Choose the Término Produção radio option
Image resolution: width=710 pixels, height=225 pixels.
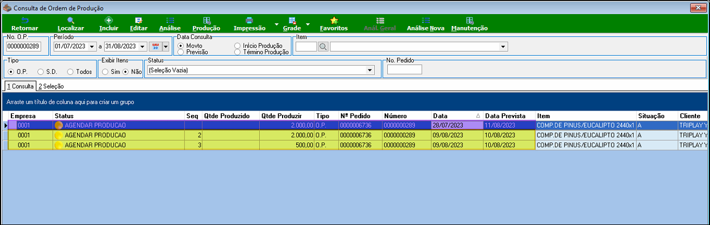tap(237, 52)
